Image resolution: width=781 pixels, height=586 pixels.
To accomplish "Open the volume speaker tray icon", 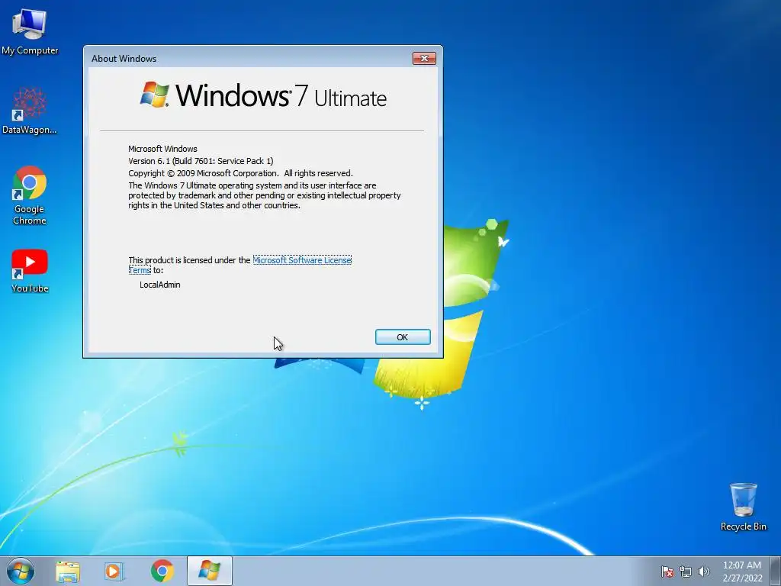I will coord(703,572).
